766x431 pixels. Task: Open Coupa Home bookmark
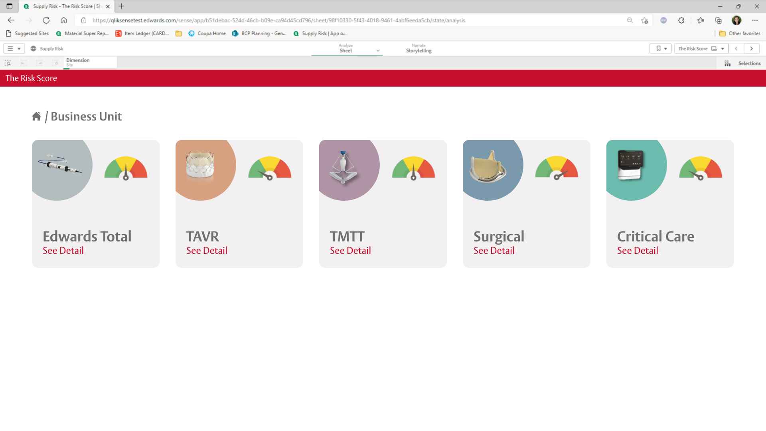click(x=207, y=34)
